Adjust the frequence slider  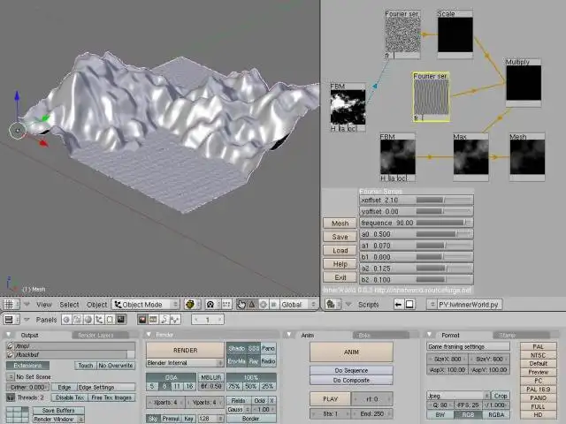(x=417, y=223)
